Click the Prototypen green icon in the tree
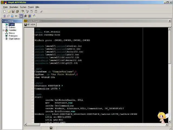The image size is (173, 130). point(6,36)
